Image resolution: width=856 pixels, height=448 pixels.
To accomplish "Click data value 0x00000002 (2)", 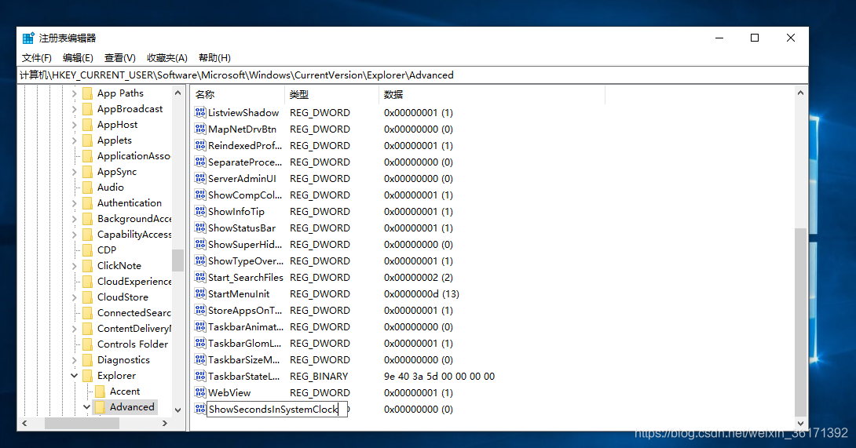I will 418,278.
